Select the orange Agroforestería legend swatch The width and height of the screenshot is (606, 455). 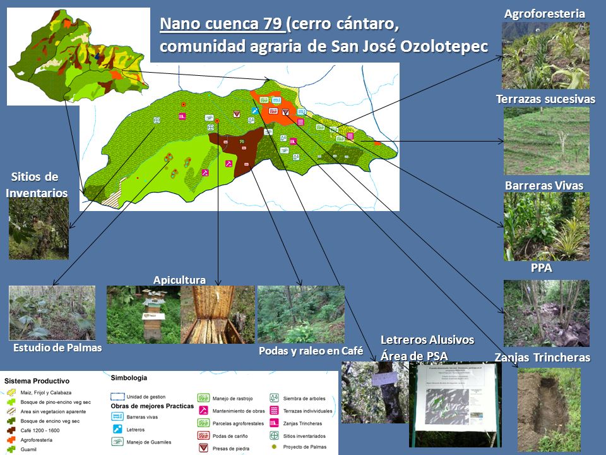(x=11, y=440)
